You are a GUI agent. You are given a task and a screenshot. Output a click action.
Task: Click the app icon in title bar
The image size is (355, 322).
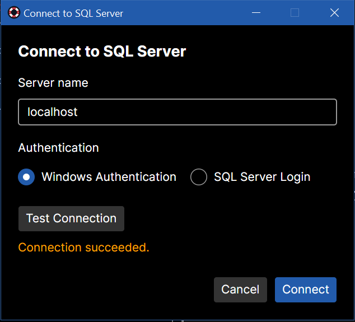click(14, 13)
